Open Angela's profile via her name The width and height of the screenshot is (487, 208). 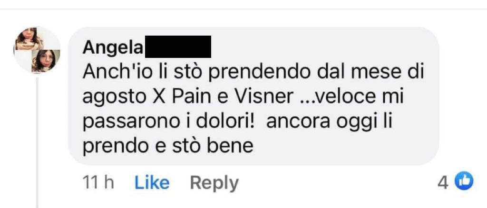click(x=112, y=47)
